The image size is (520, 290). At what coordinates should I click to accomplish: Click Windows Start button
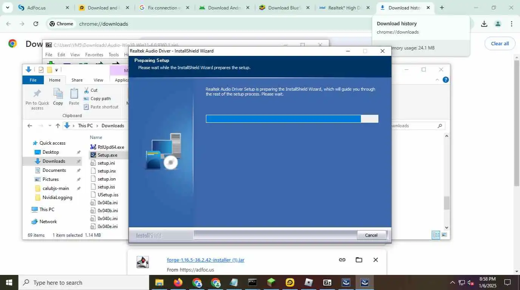click(x=9, y=282)
